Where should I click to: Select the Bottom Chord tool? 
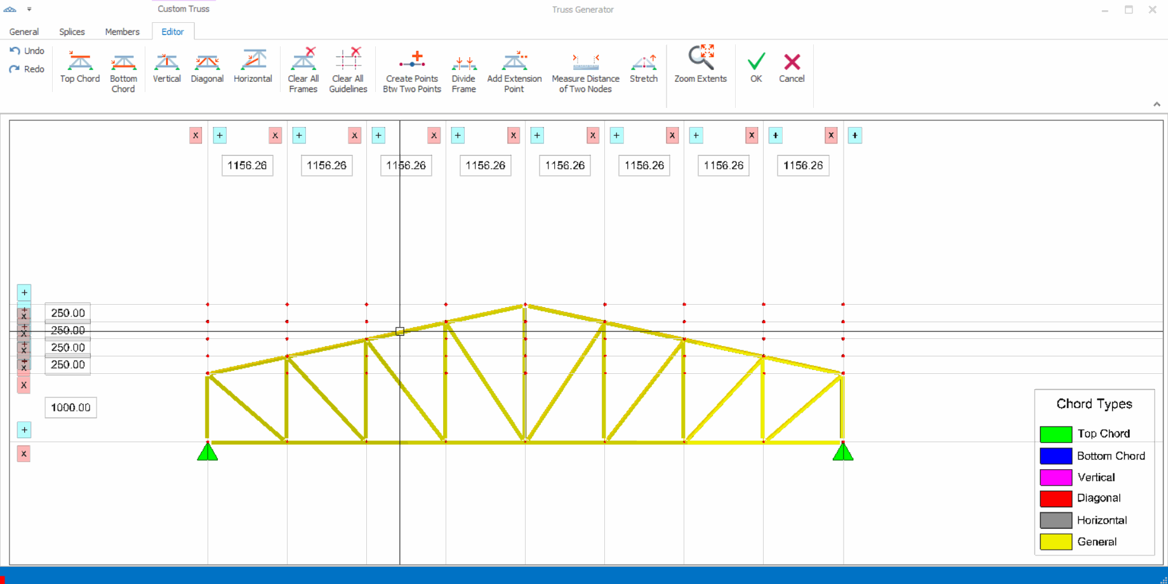coord(123,72)
